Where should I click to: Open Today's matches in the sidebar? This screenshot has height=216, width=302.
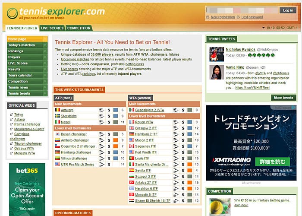coord(27,45)
